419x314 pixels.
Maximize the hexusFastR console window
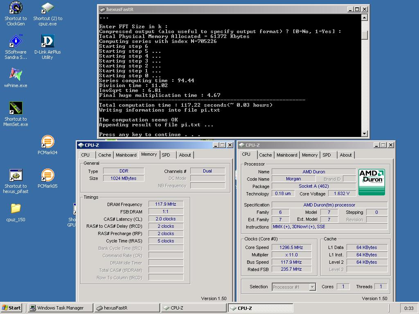(x=357, y=9)
